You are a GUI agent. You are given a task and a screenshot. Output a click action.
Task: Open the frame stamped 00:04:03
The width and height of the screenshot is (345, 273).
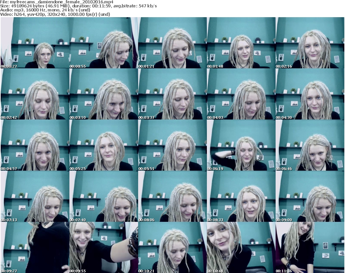pos(241,94)
